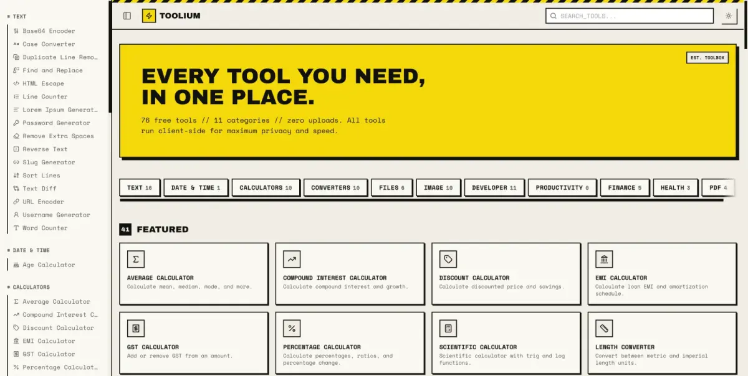Viewport: 748px width, 376px height.
Task: Open the AVERAGE CALCULATOR card title
Action: (160, 278)
